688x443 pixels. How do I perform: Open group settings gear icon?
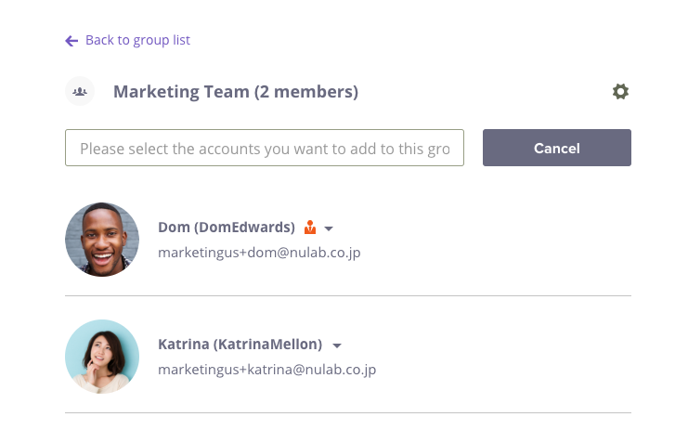[620, 92]
